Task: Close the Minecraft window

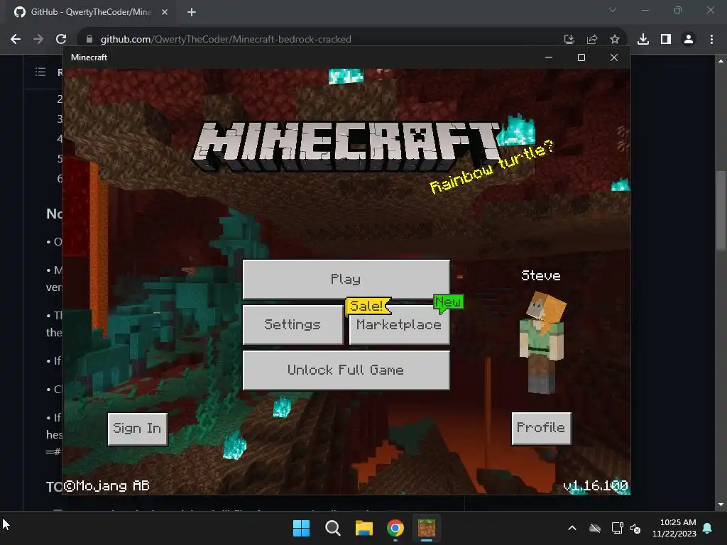Action: 614,57
